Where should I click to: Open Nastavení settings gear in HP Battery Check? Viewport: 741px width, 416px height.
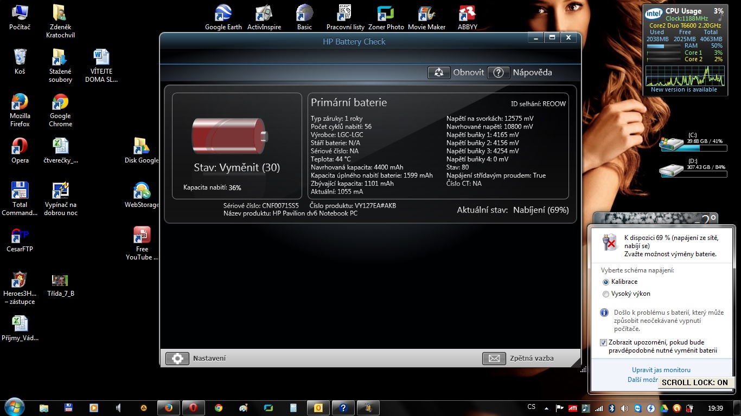click(177, 358)
